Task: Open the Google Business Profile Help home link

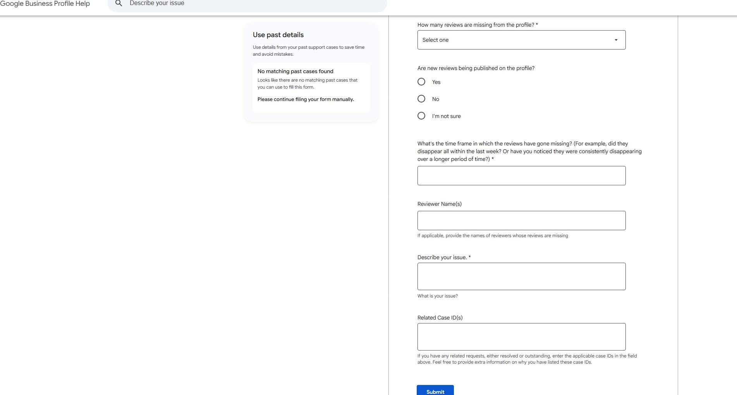Action: 45,4
